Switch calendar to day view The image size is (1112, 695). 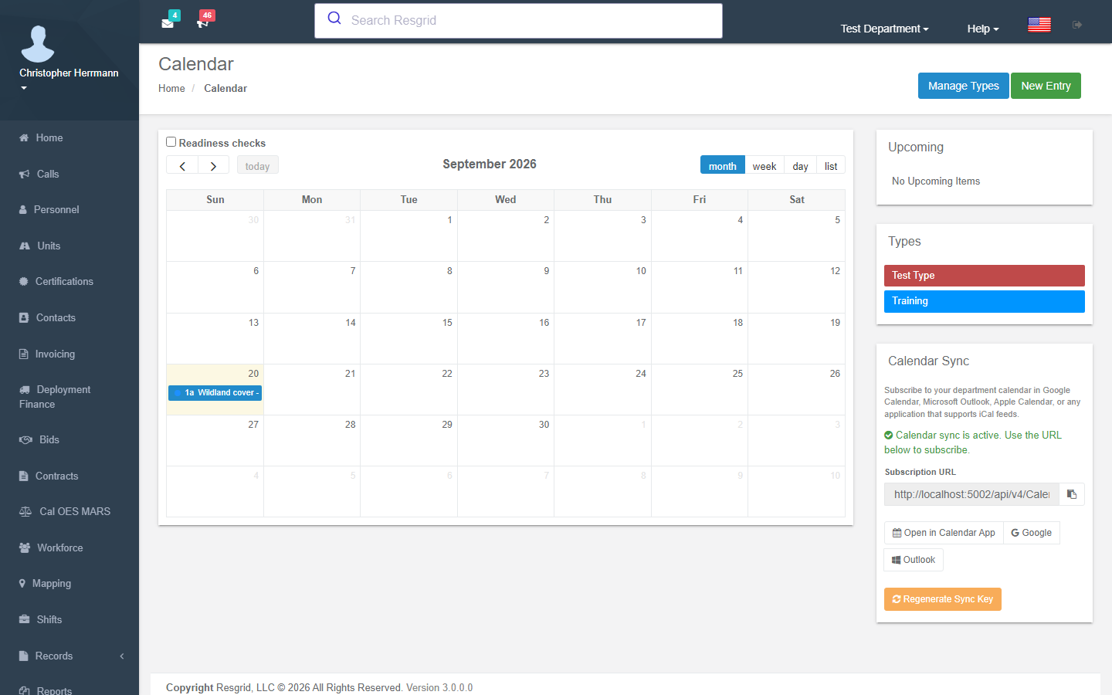pos(801,166)
